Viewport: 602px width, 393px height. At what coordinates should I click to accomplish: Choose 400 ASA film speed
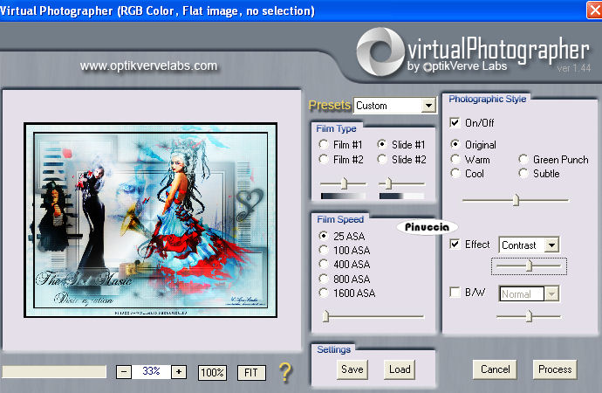(x=324, y=265)
